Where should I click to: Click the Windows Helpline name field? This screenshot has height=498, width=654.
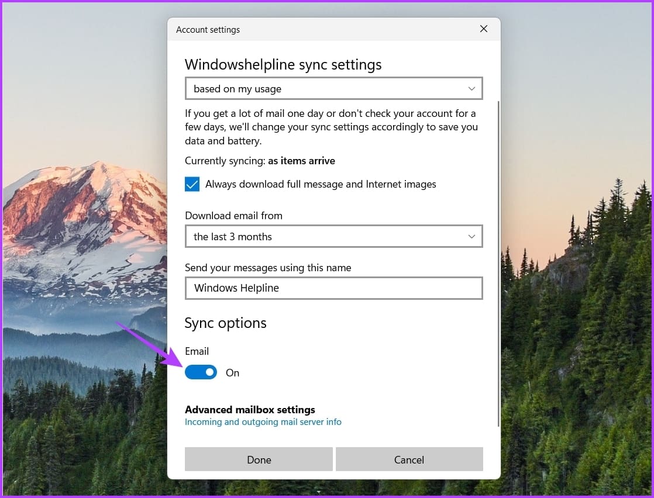(x=333, y=288)
